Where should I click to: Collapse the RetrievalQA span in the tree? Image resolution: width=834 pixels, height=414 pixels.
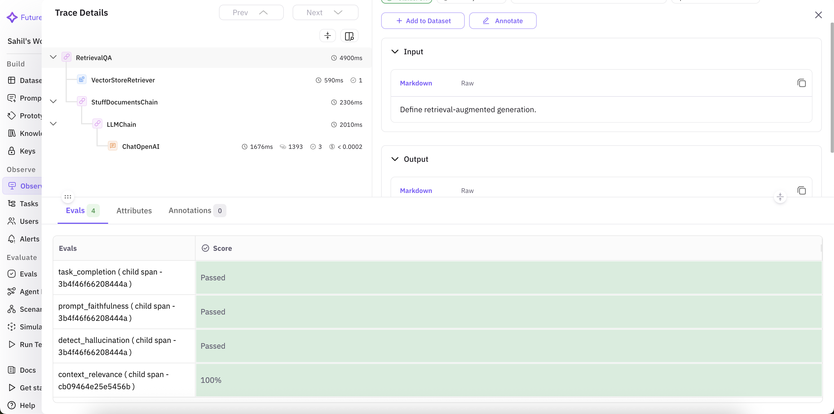click(x=53, y=57)
